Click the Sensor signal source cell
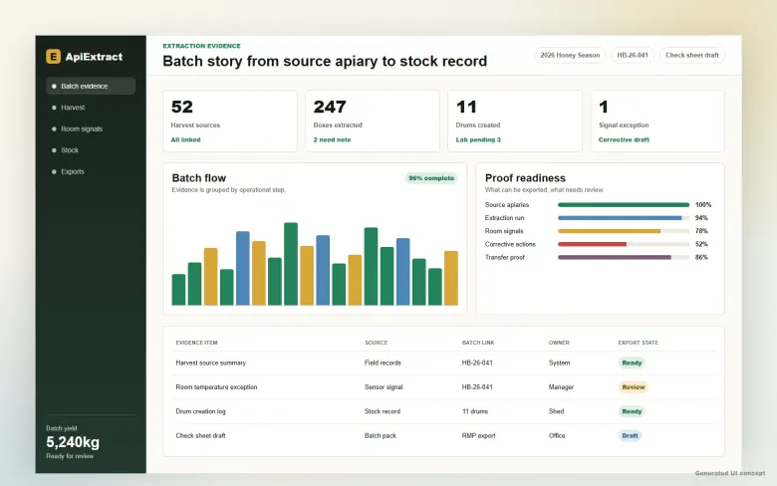 384,387
